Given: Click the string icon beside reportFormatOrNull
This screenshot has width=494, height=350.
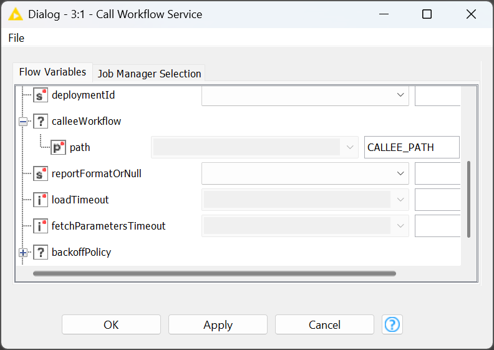Looking at the screenshot, I should 41,174.
